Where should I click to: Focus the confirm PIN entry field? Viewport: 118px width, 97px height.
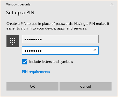click(60, 50)
